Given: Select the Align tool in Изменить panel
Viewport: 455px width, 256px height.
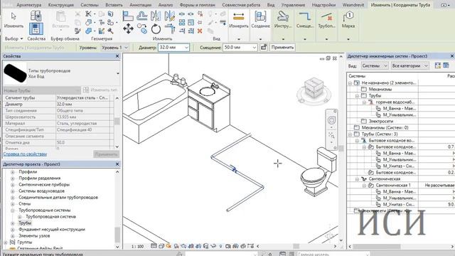Looking at the screenshot, I should tap(128, 16).
